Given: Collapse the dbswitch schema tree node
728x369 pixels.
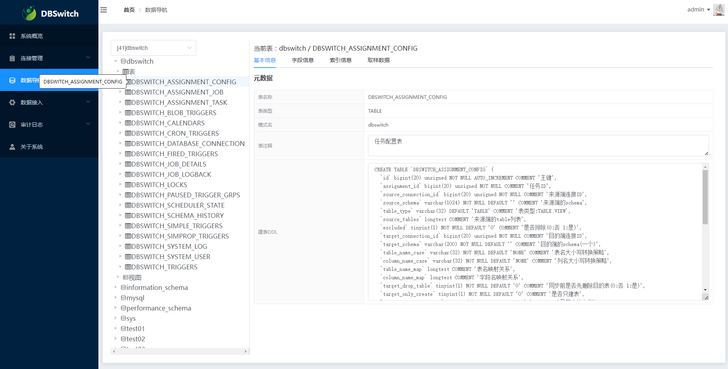Looking at the screenshot, I should (116, 61).
